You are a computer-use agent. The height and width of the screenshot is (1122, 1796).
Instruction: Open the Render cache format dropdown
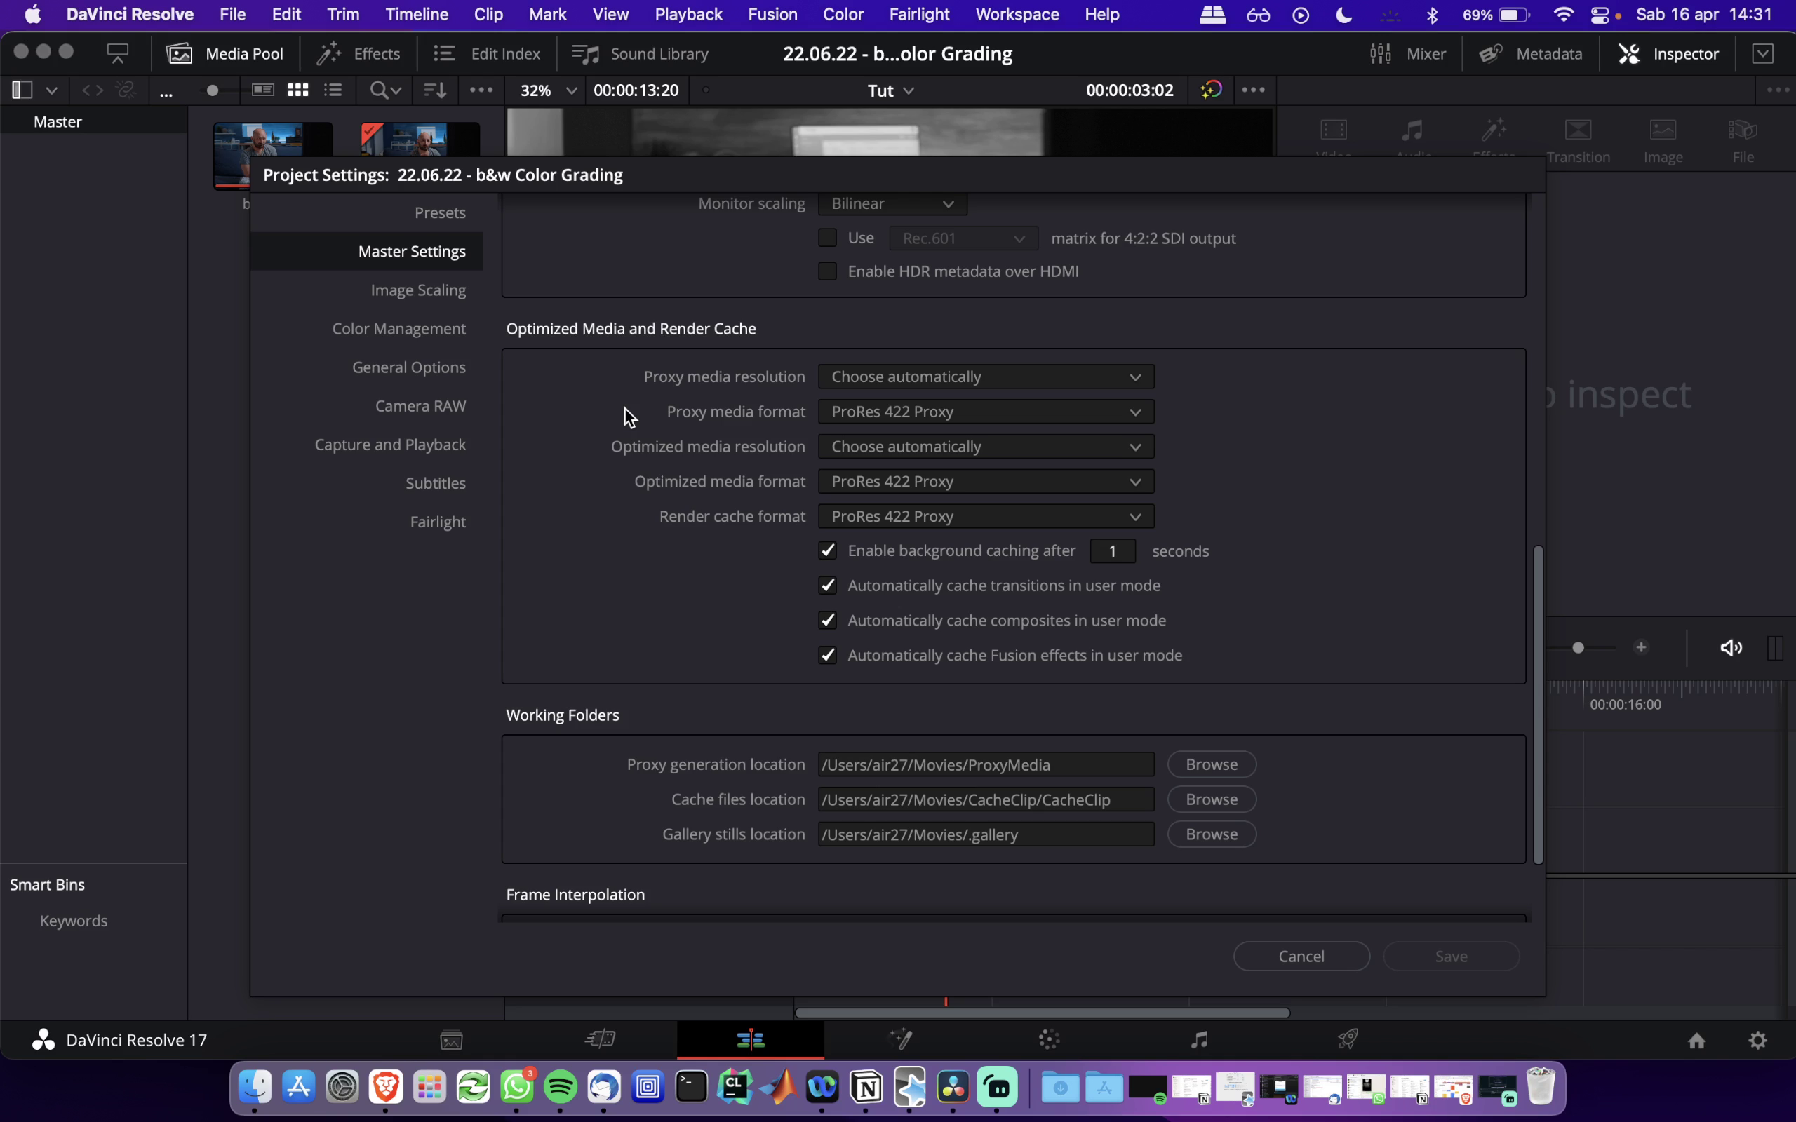[986, 515]
